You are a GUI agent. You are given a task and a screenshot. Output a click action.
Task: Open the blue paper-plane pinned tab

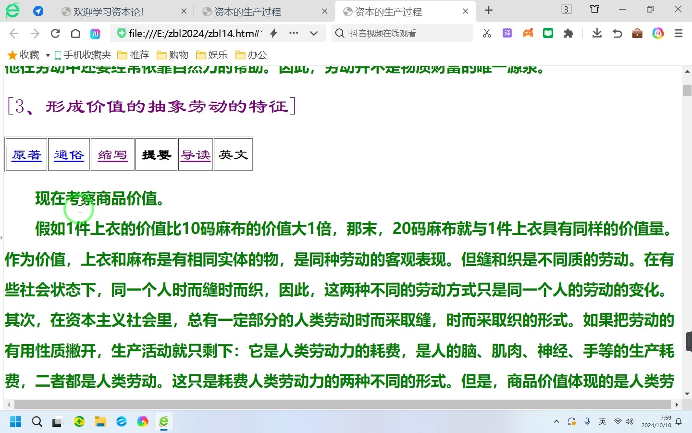point(38,11)
